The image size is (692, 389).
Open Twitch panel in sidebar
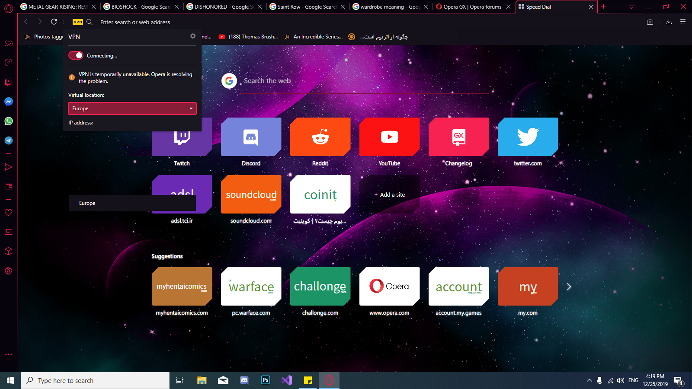pos(9,82)
